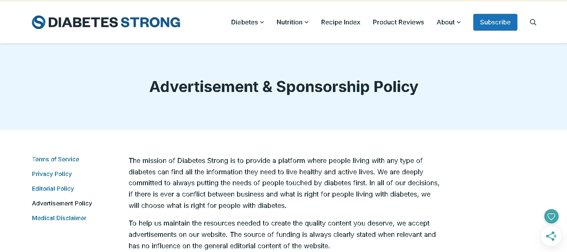Viewport: 567px width, 252px height.
Task: Open the Medical Disclaimer link
Action: [59, 218]
